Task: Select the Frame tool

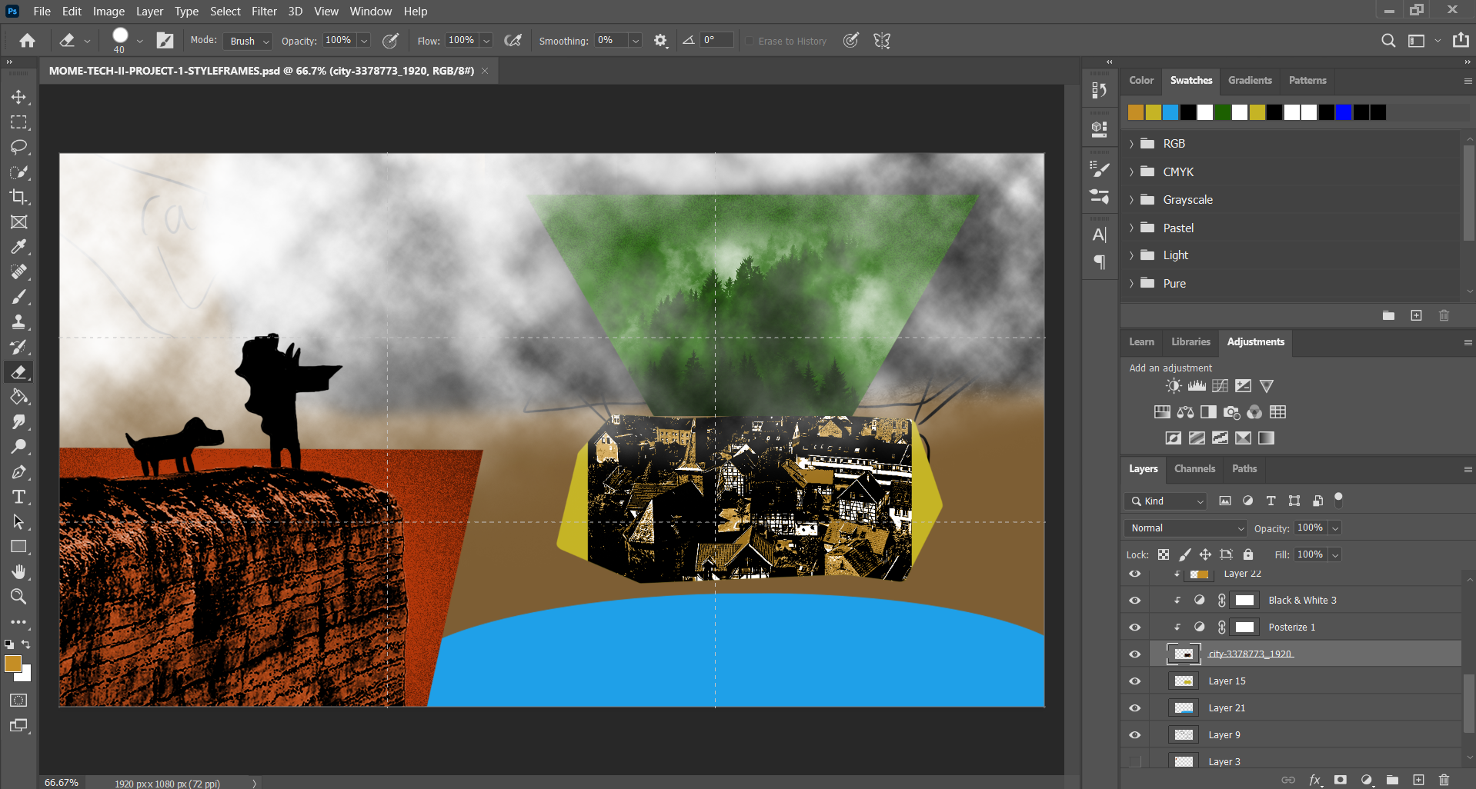Action: point(18,222)
